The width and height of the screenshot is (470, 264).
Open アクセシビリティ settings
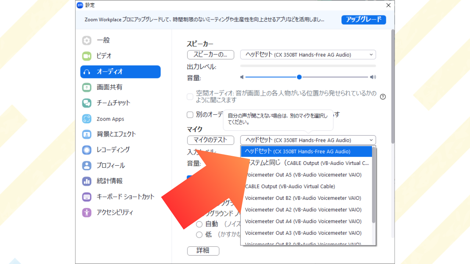[x=120, y=212]
